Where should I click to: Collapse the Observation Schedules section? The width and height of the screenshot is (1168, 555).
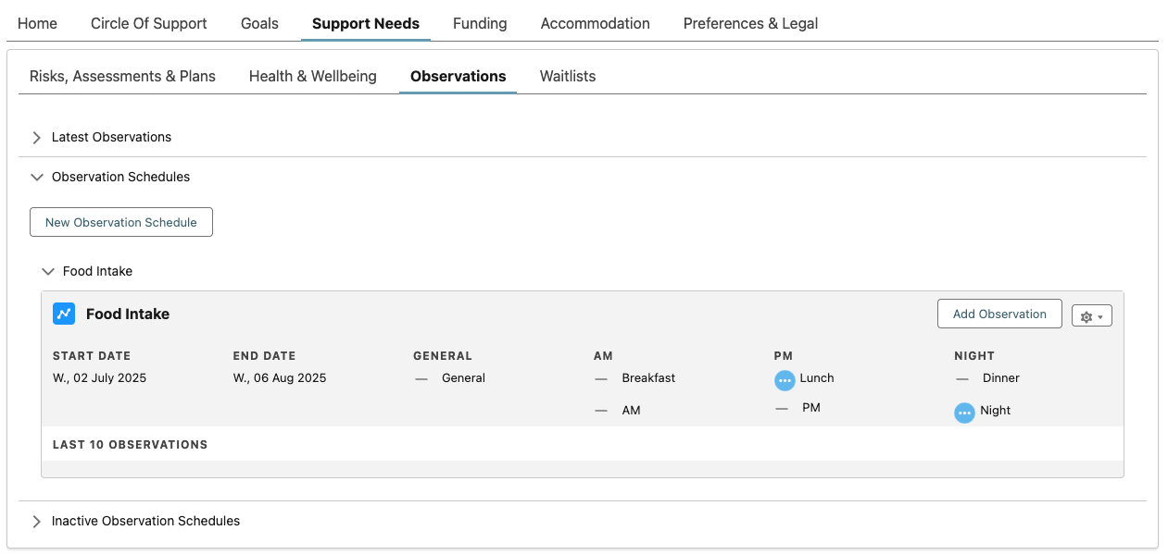[37, 177]
